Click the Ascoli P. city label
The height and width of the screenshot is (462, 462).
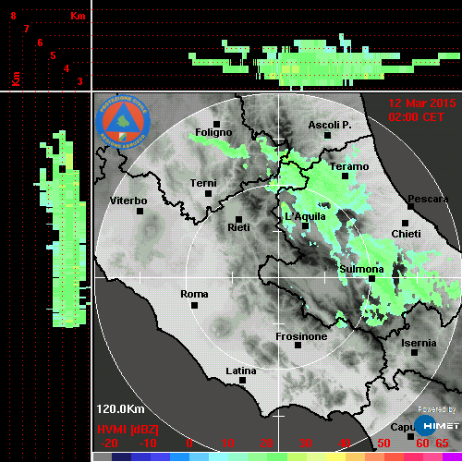coord(330,125)
